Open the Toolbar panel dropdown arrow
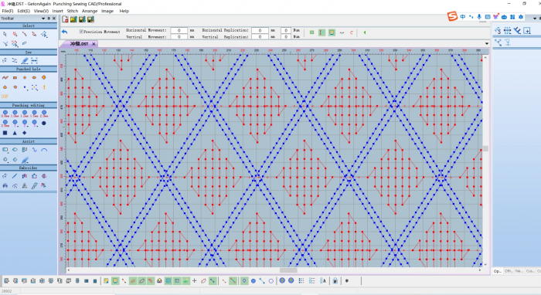 click(x=43, y=19)
